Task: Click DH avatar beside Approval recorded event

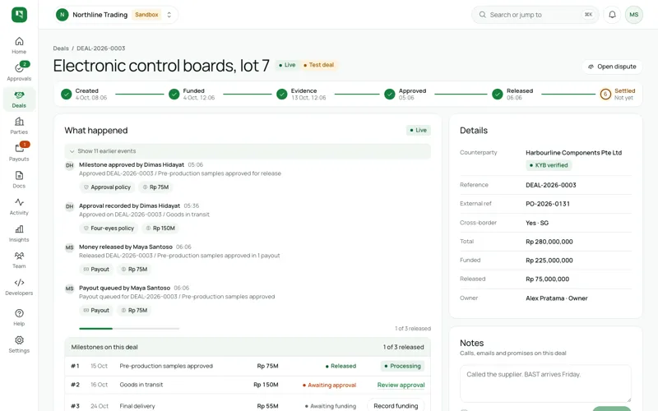Action: coord(69,206)
